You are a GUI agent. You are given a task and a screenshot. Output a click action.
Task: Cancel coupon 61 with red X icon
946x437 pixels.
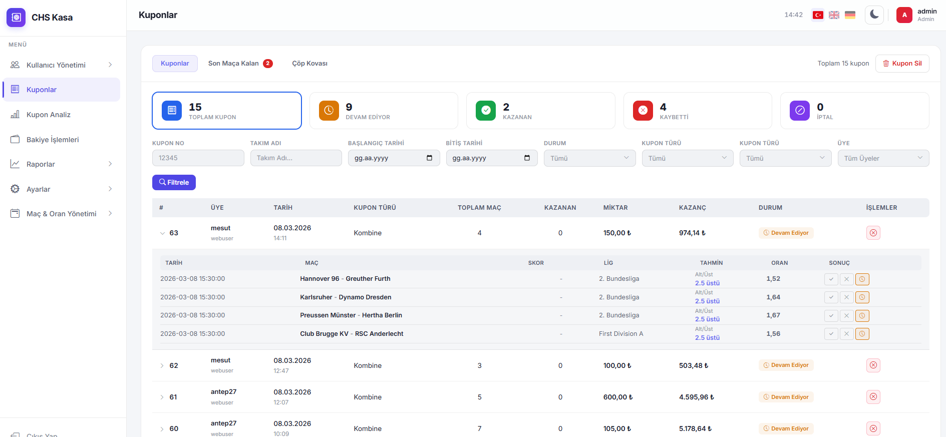coord(873,397)
